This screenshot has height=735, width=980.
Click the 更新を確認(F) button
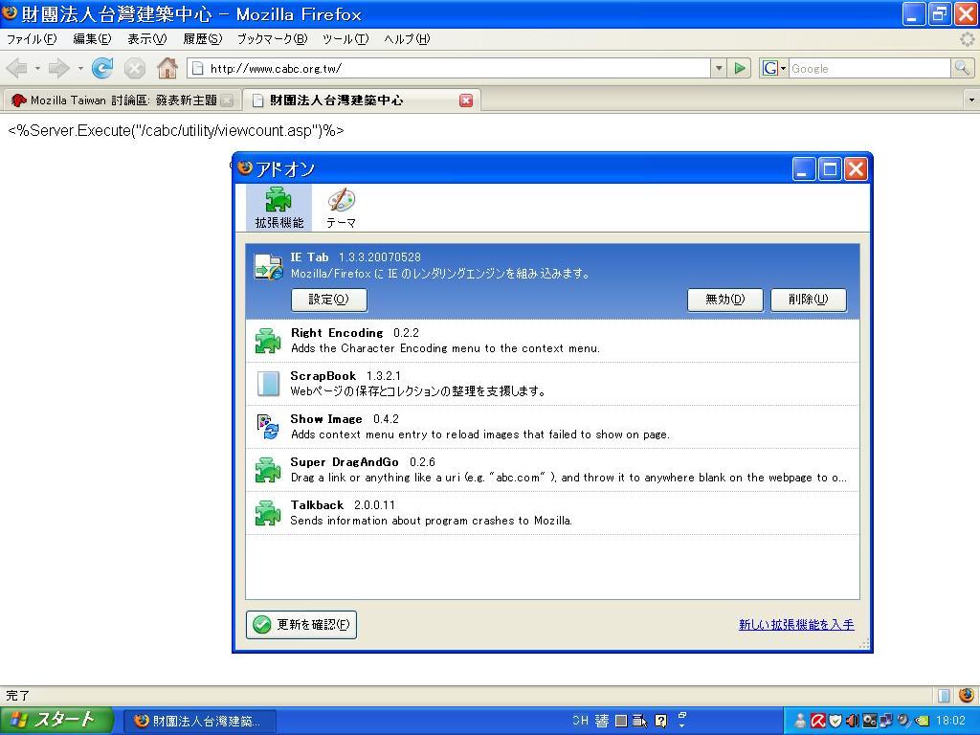click(x=301, y=625)
